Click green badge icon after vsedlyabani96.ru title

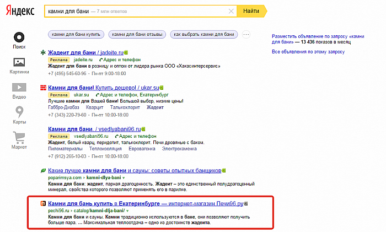click(x=143, y=129)
